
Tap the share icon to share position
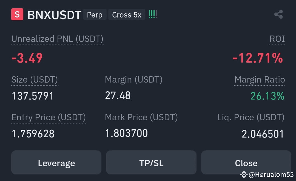point(278,14)
